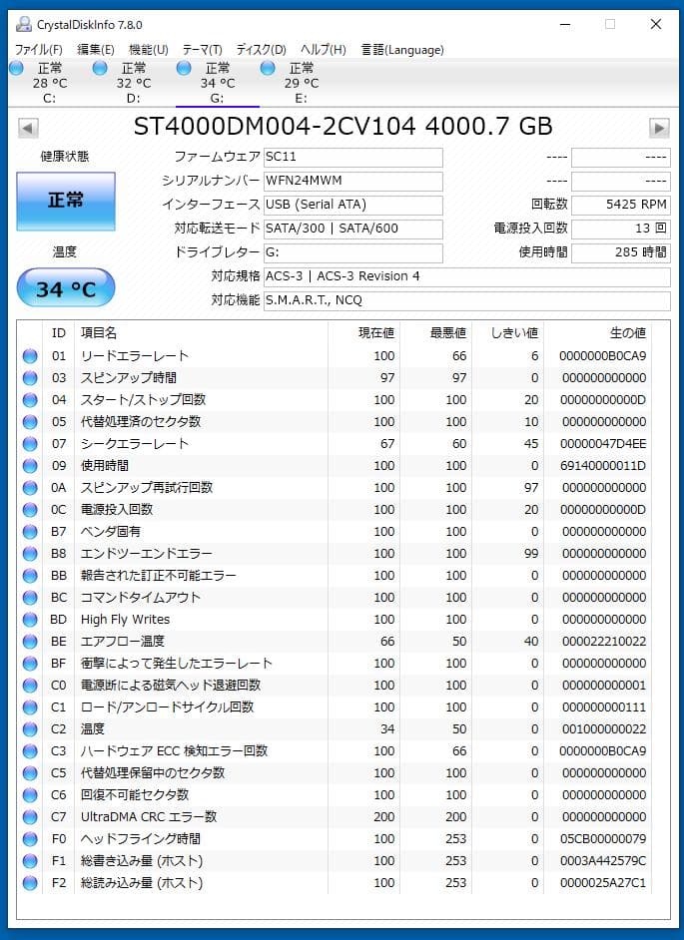
Task: Switch to drive C: disk tab
Action: click(x=50, y=83)
